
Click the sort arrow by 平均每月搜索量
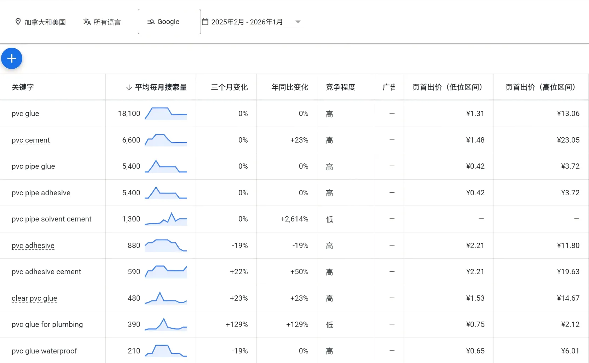pyautogui.click(x=129, y=87)
